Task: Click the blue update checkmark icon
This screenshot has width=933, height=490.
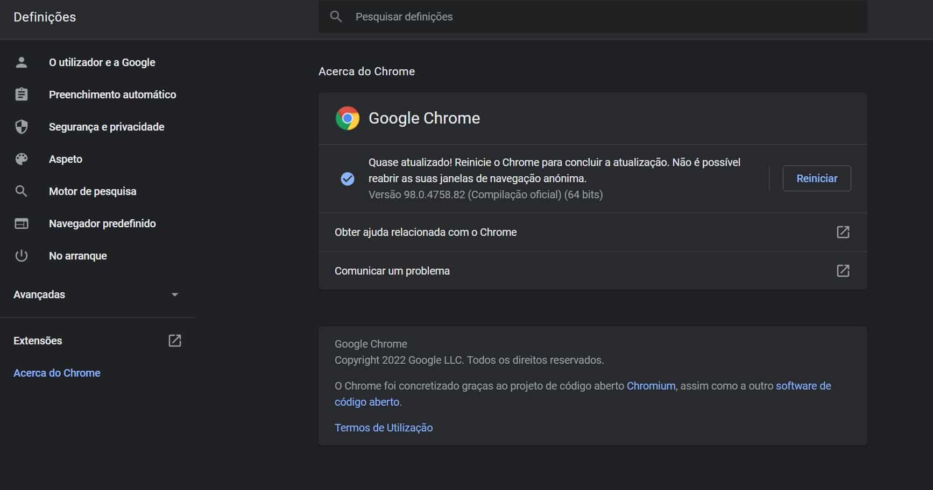Action: (x=348, y=179)
